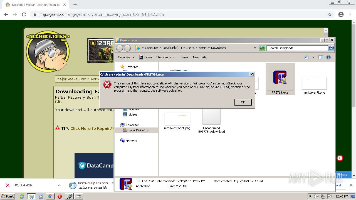Open the view options dropdown arrow
Image resolution: width=356 pixels, height=200 pixels.
(x=313, y=57)
